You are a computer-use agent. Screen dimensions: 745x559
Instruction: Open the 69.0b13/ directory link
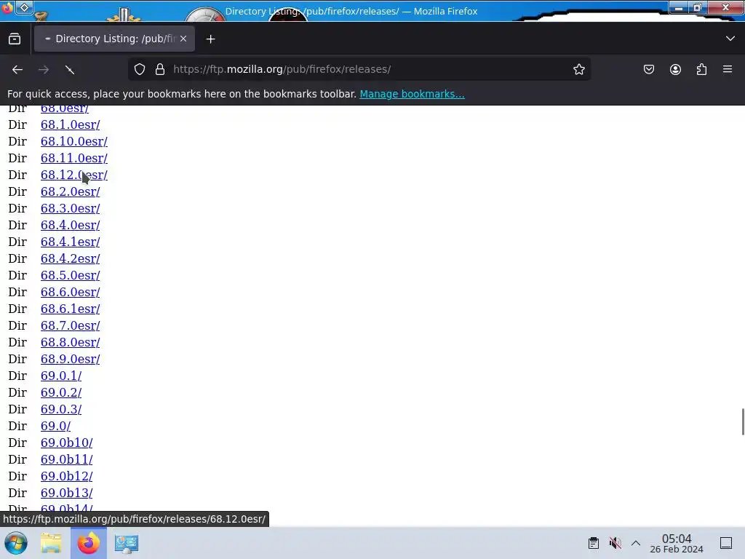pos(66,493)
